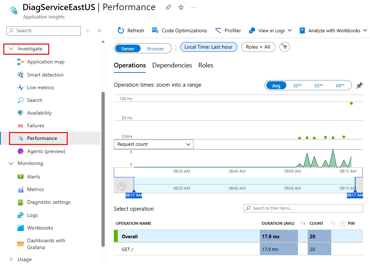The image size is (370, 264).
Task: Expand the Usage section
Action: [x=11, y=259]
